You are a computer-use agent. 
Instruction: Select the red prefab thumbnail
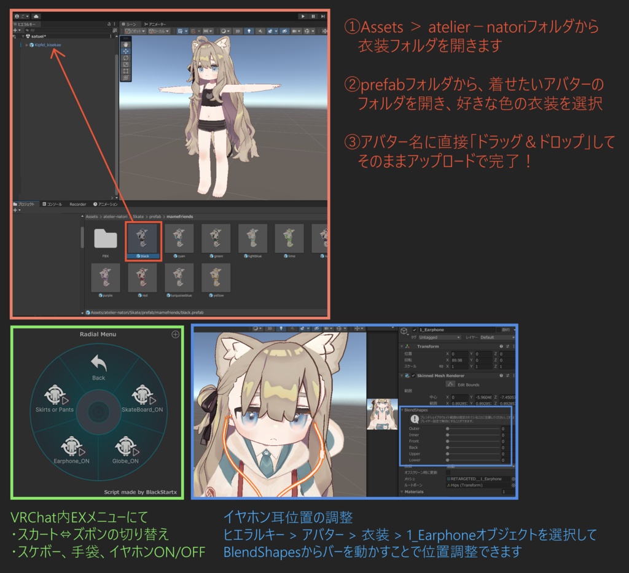[143, 278]
